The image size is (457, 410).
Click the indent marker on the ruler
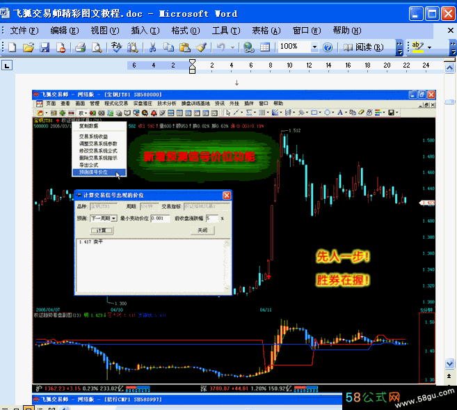192,66
